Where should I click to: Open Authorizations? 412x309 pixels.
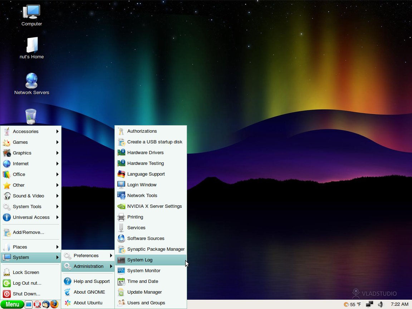pos(151,131)
